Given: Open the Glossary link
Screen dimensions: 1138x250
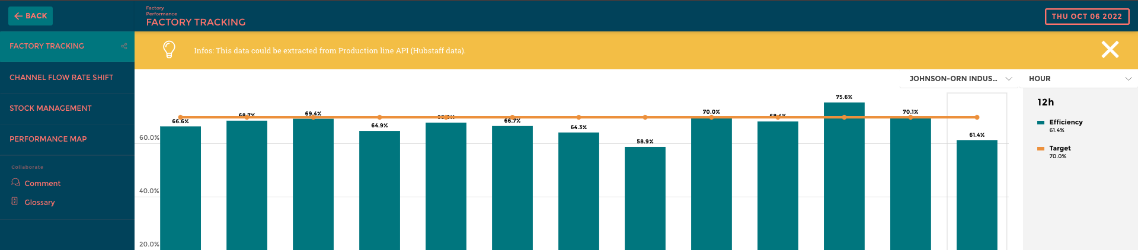Looking at the screenshot, I should click(40, 203).
